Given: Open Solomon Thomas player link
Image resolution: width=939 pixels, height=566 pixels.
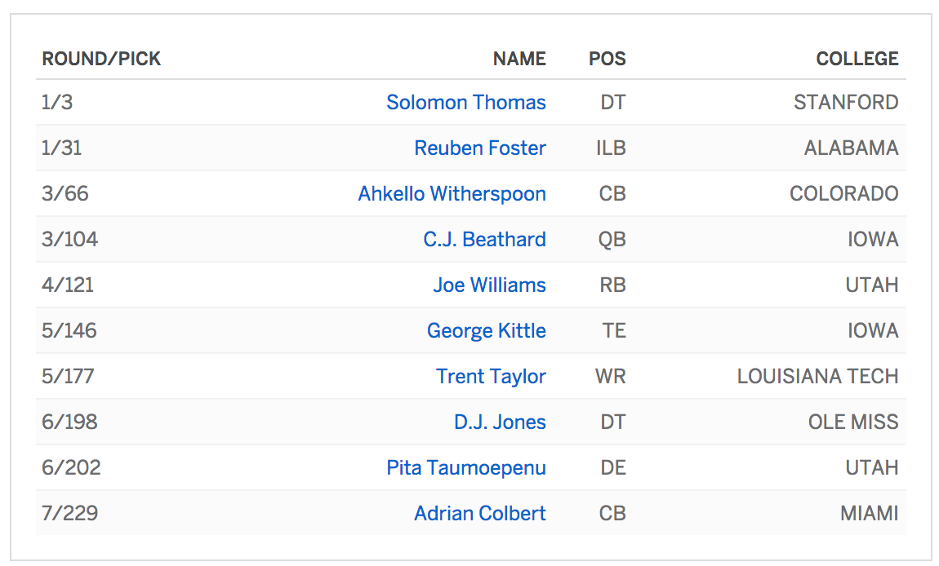Looking at the screenshot, I should (466, 103).
